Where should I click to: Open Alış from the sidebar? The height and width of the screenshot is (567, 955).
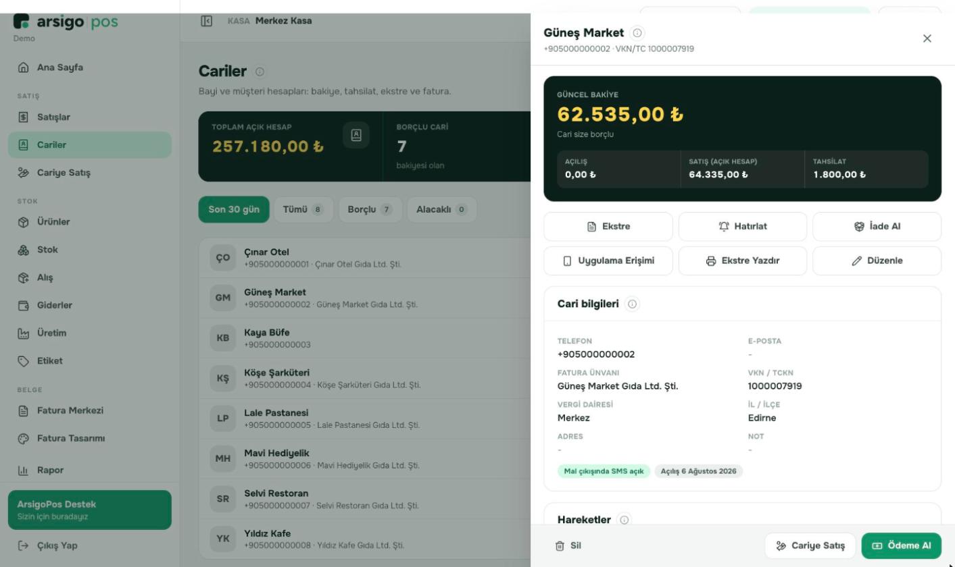click(90, 277)
